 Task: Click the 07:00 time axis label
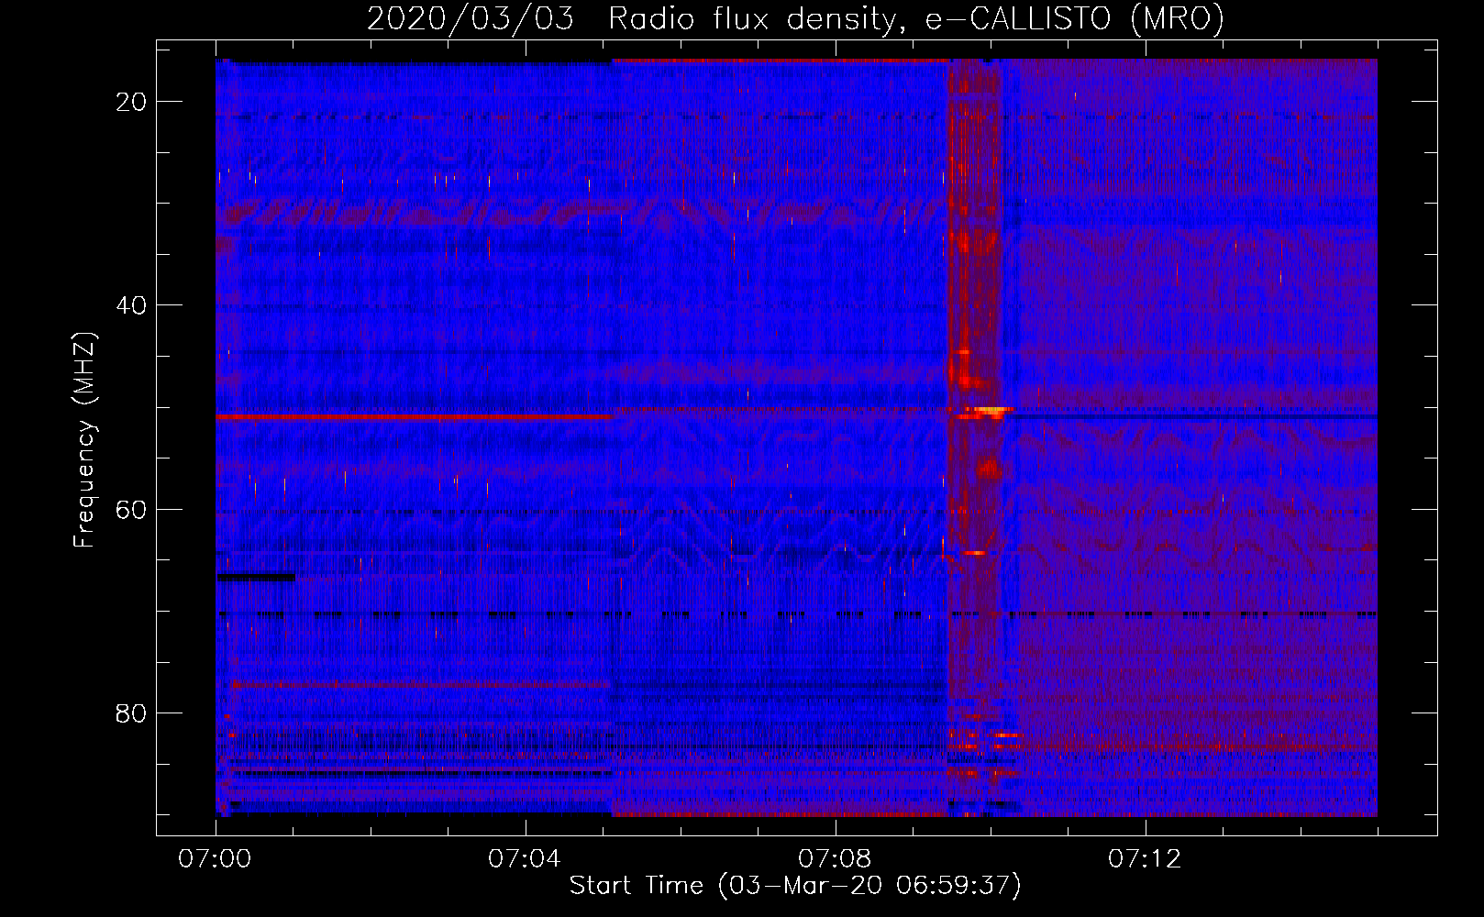tap(216, 859)
